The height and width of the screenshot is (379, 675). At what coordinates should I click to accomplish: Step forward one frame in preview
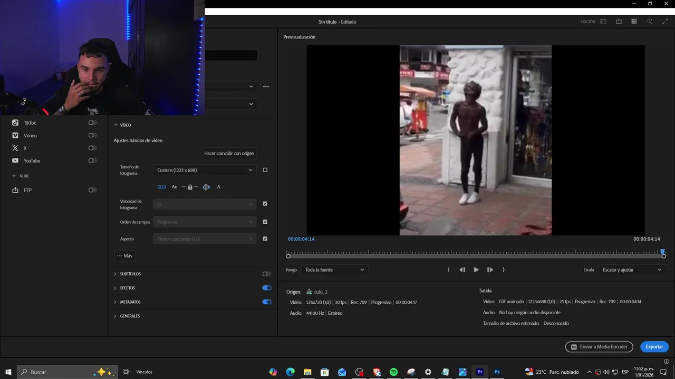490,270
